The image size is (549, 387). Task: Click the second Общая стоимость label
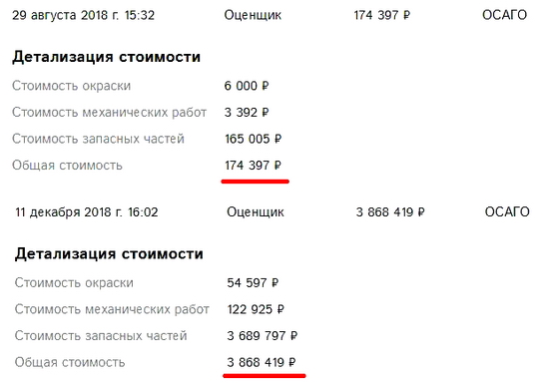(70, 362)
